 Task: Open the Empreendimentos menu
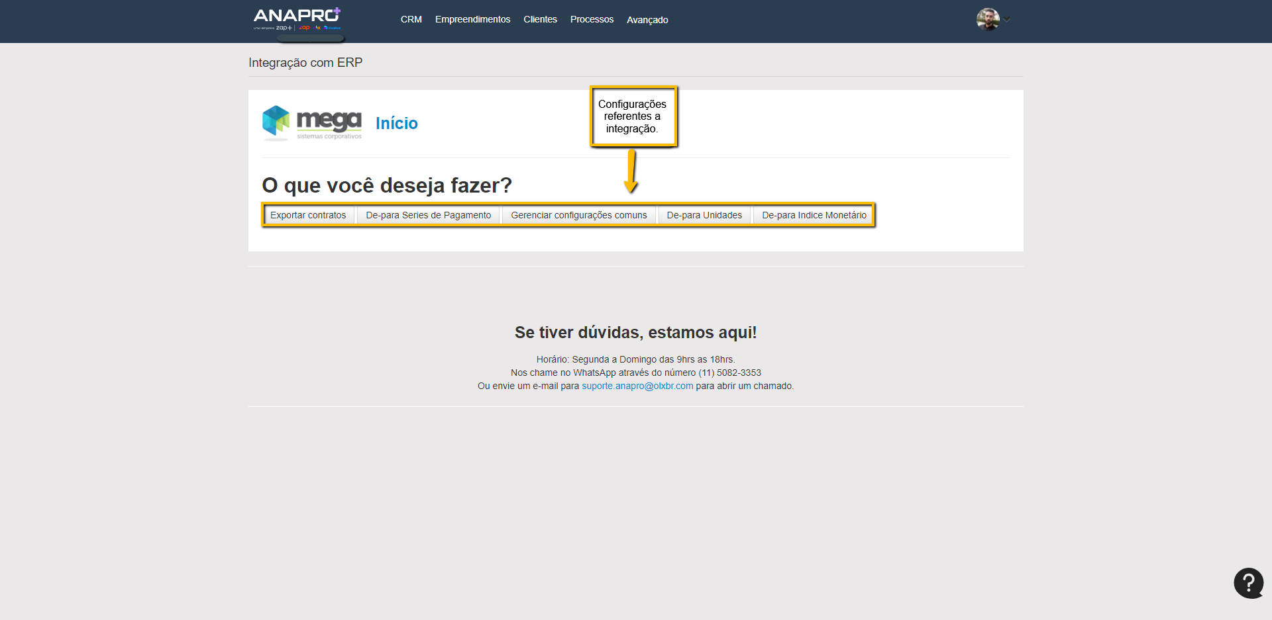coord(472,20)
